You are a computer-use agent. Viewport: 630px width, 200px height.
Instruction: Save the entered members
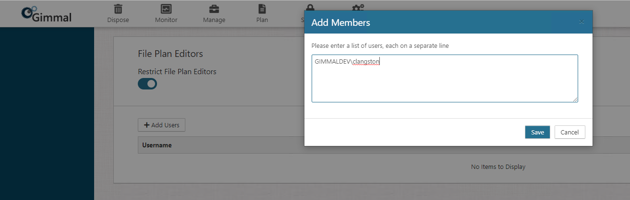(537, 133)
